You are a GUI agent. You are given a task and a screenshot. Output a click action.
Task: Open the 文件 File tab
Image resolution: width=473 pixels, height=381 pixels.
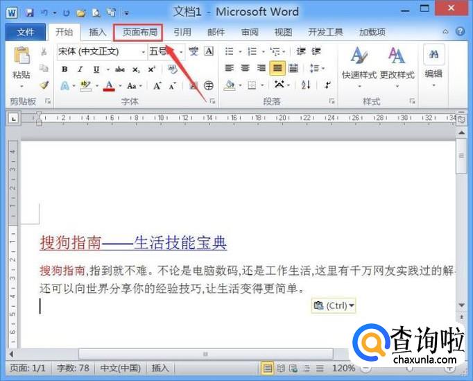(26, 32)
